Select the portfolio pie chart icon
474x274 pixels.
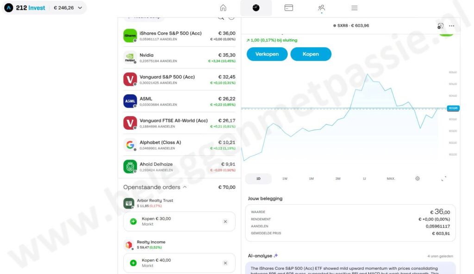pyautogui.click(x=256, y=8)
